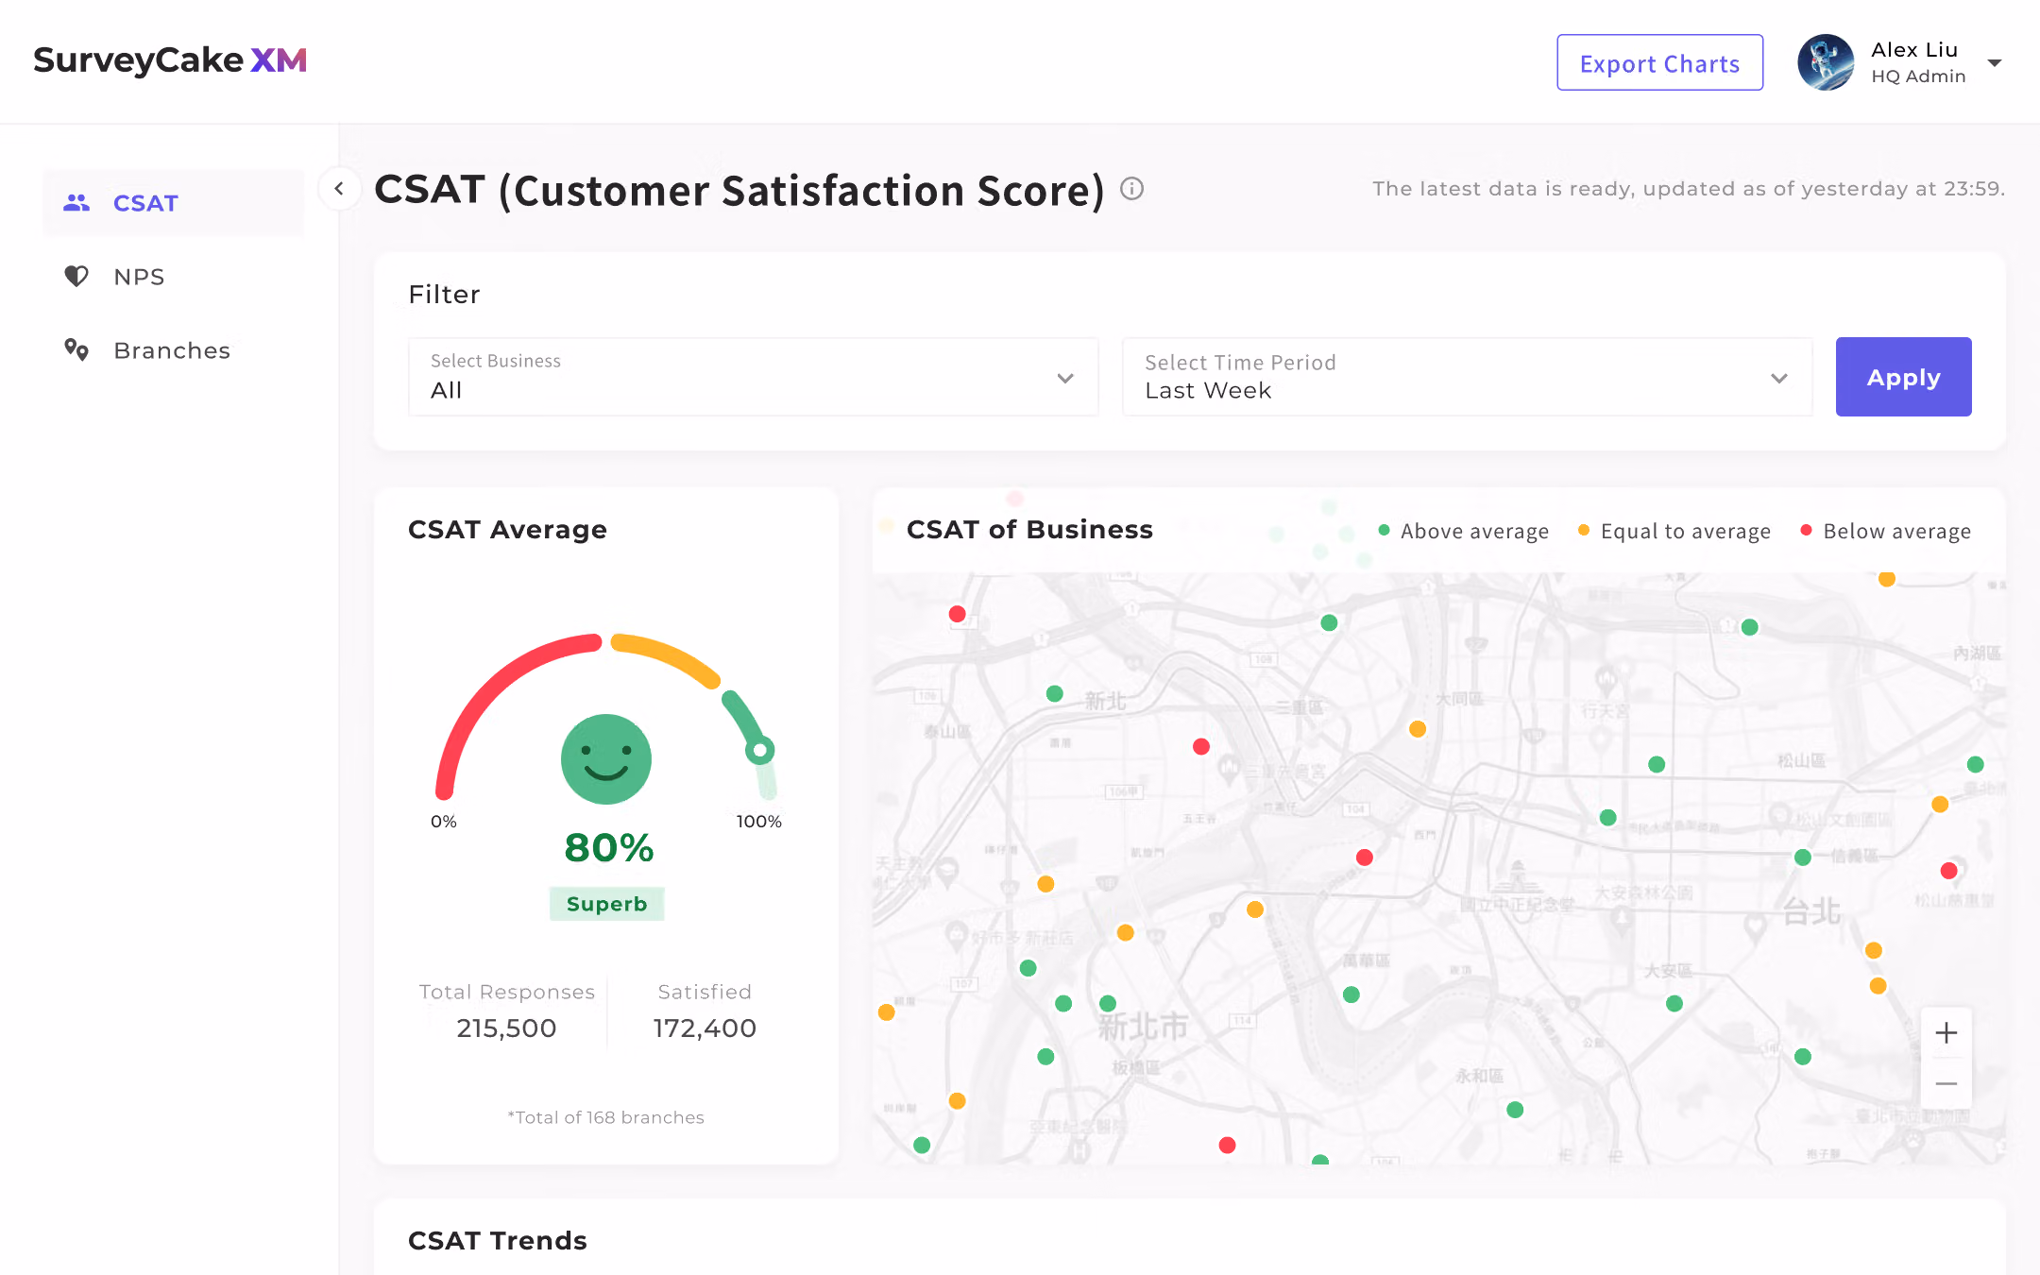2040x1275 pixels.
Task: Click the CSAT of Business heading
Action: point(1029,530)
